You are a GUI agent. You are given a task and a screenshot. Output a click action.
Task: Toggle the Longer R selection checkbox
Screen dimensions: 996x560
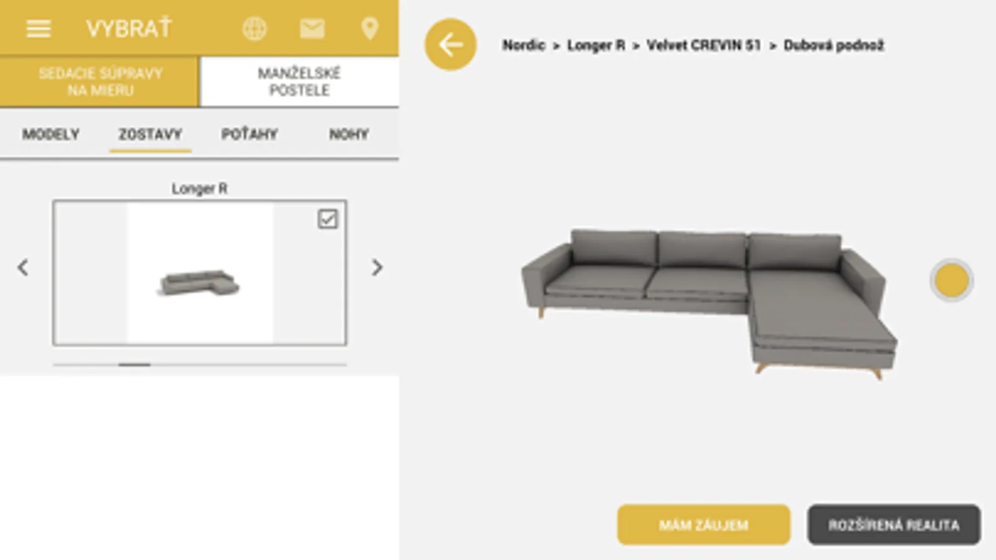(x=327, y=219)
